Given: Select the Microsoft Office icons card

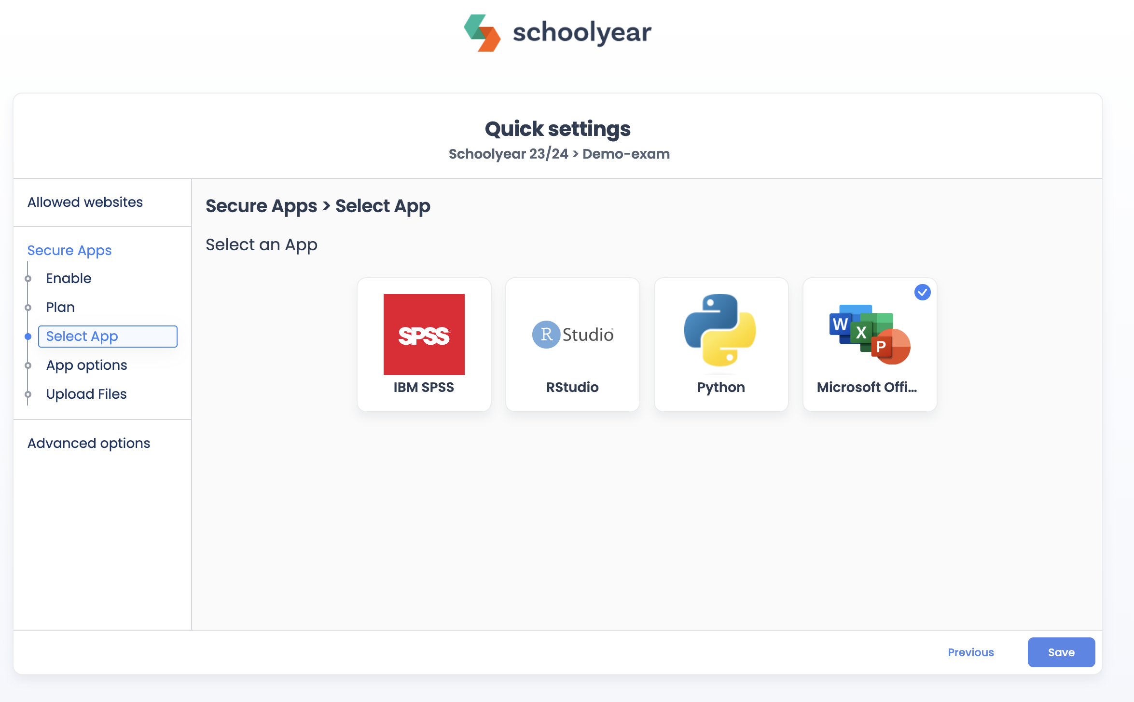Looking at the screenshot, I should (870, 344).
